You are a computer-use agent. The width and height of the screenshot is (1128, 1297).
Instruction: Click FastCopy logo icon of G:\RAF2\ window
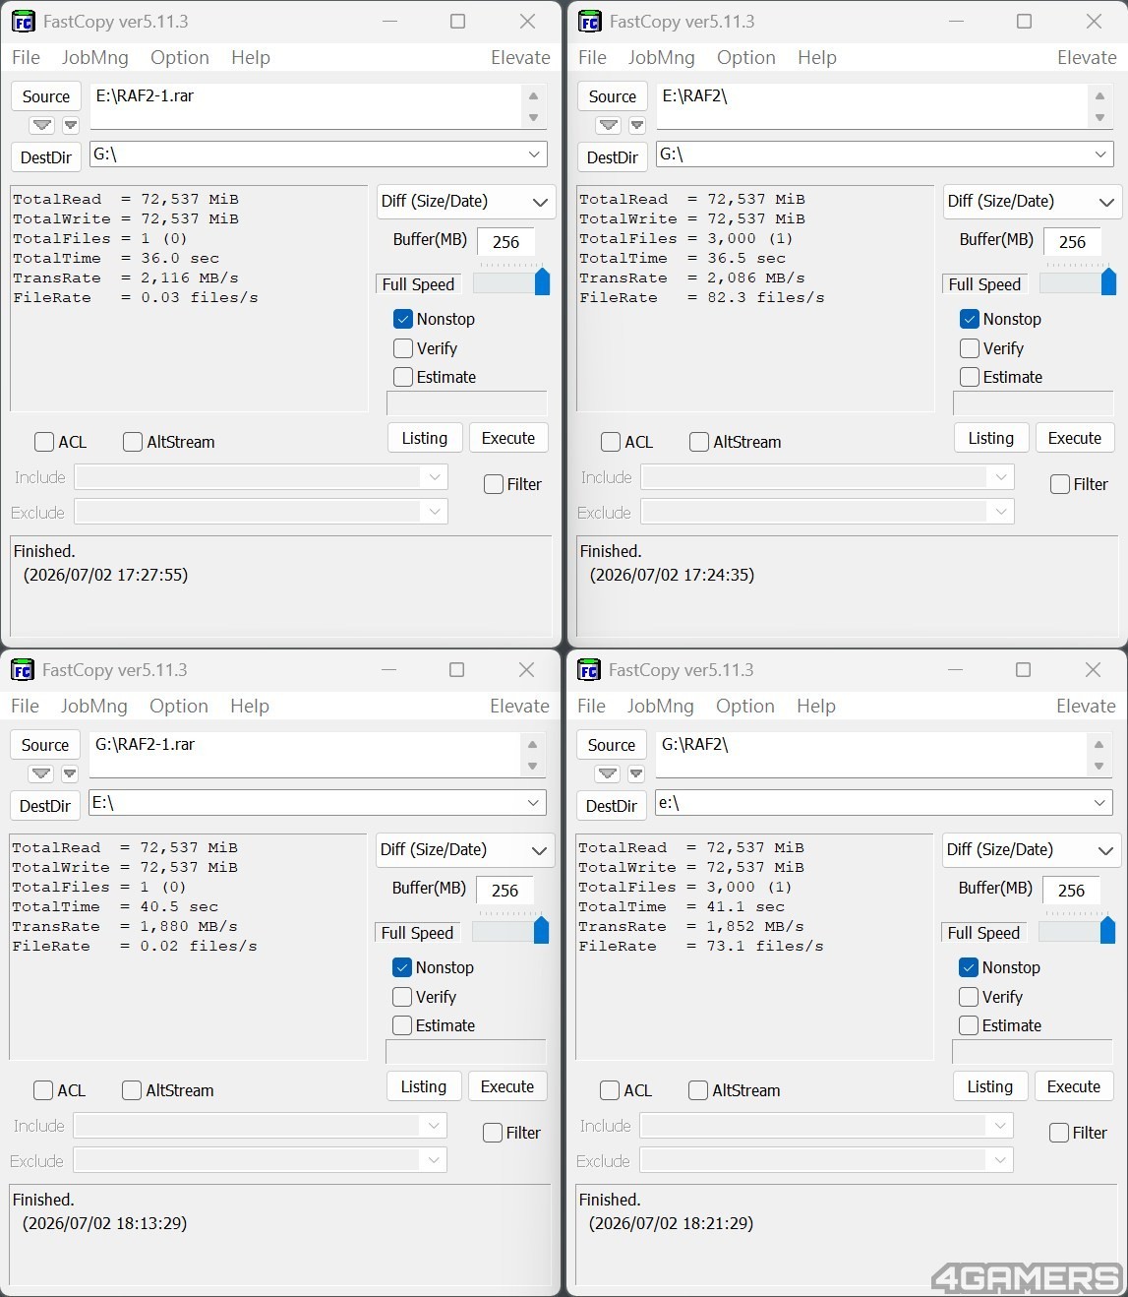588,670
